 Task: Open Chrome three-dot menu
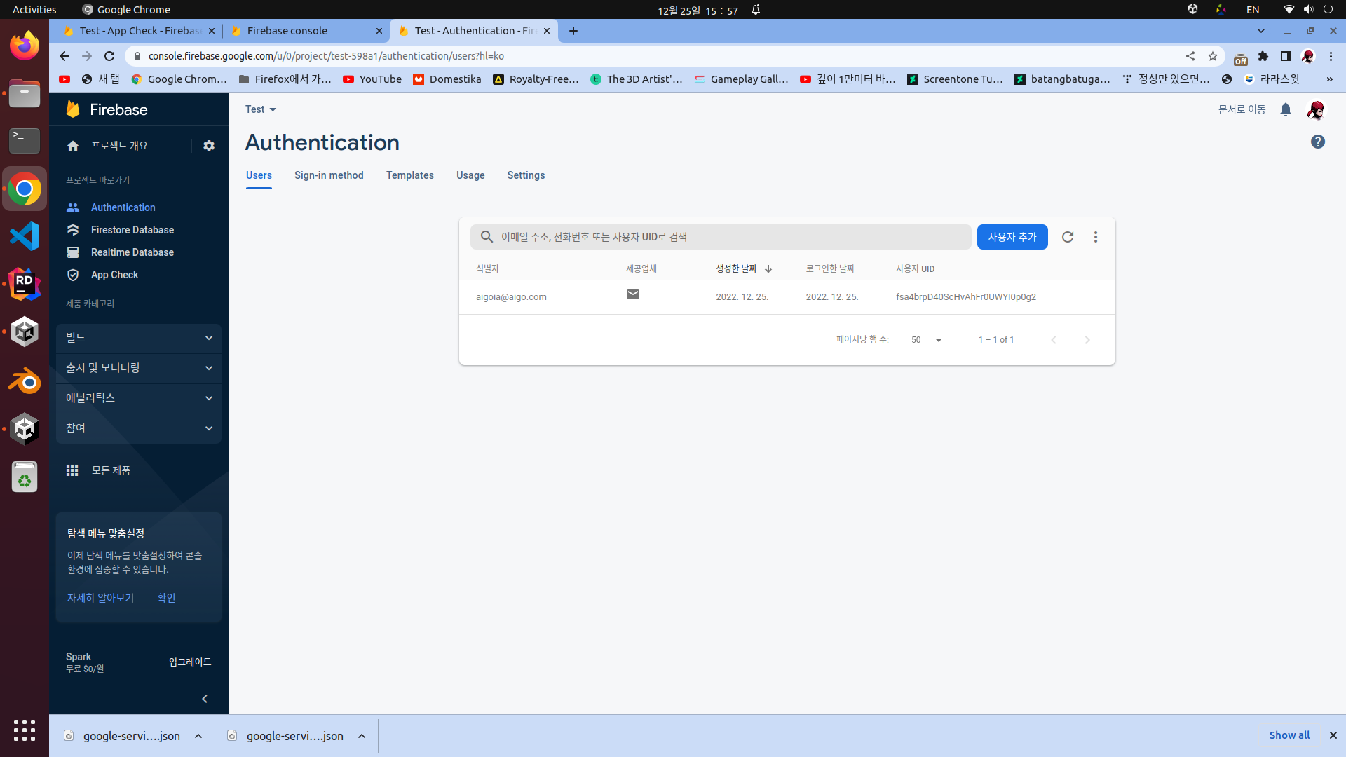coord(1331,56)
